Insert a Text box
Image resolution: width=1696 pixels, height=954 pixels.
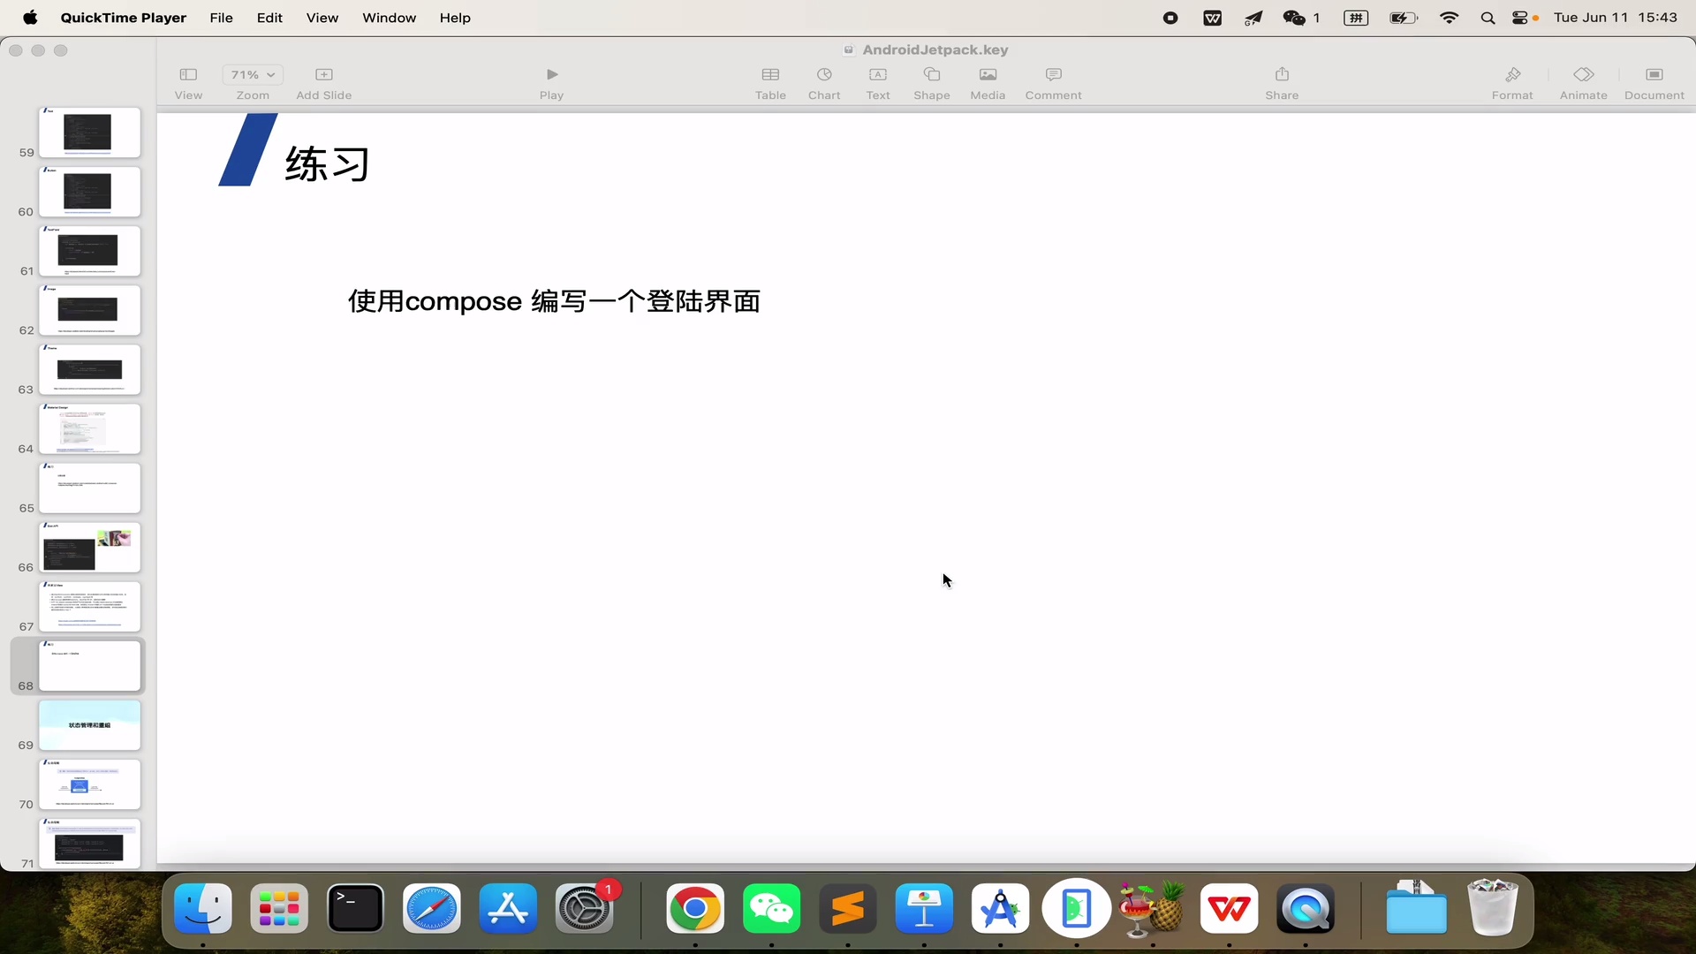[x=877, y=82]
